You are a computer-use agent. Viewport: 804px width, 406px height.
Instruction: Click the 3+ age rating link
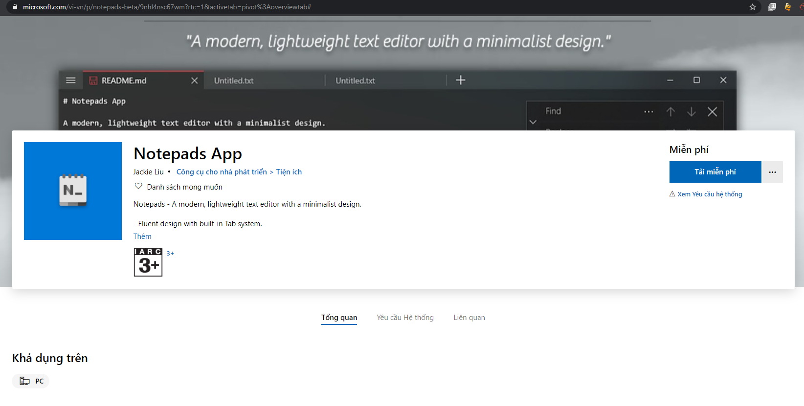(x=170, y=253)
